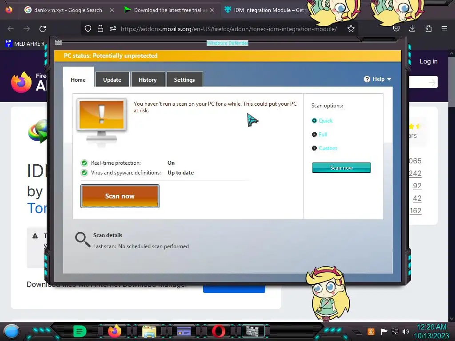Close the dank-vm.xyz Google Search tab
Viewport: 455px width, 341px height.
[x=112, y=10]
